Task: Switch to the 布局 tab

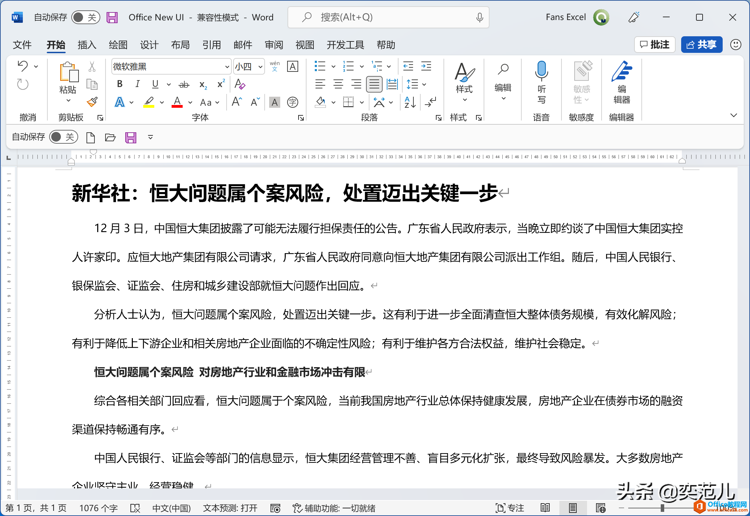Action: pyautogui.click(x=181, y=45)
